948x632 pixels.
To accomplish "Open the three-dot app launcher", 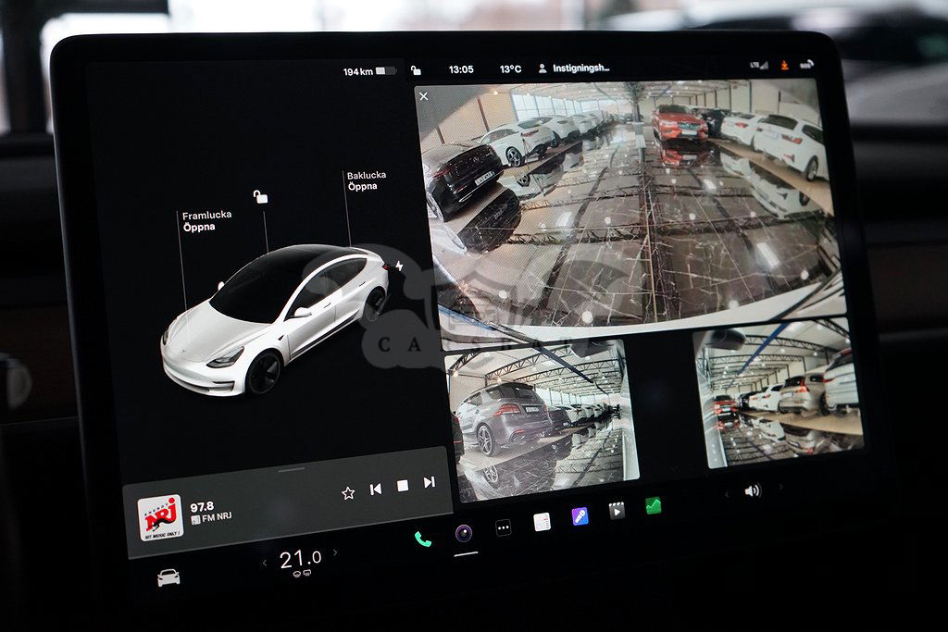I will (504, 527).
